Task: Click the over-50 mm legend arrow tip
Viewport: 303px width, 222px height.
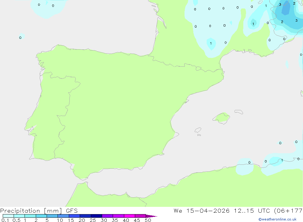Action: point(151,216)
